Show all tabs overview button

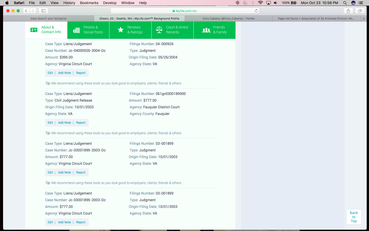[360, 11]
